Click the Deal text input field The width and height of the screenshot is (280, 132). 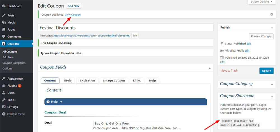[129, 123]
